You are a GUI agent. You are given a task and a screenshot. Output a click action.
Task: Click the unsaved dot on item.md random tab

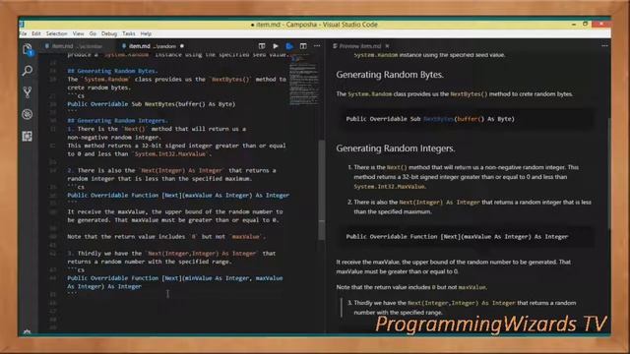[182, 46]
